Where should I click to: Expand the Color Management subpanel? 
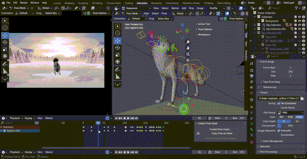pyautogui.click(x=273, y=141)
